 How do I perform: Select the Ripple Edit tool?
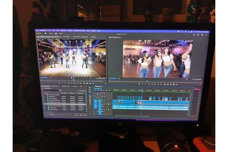pyautogui.click(x=90, y=92)
